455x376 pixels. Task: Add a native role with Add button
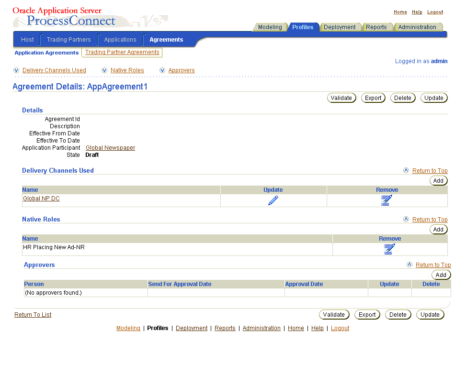438,229
